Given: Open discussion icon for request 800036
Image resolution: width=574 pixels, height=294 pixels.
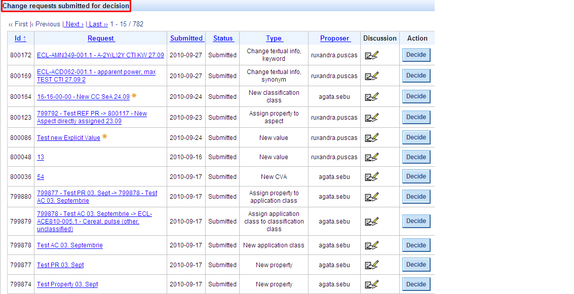Looking at the screenshot, I should (372, 176).
